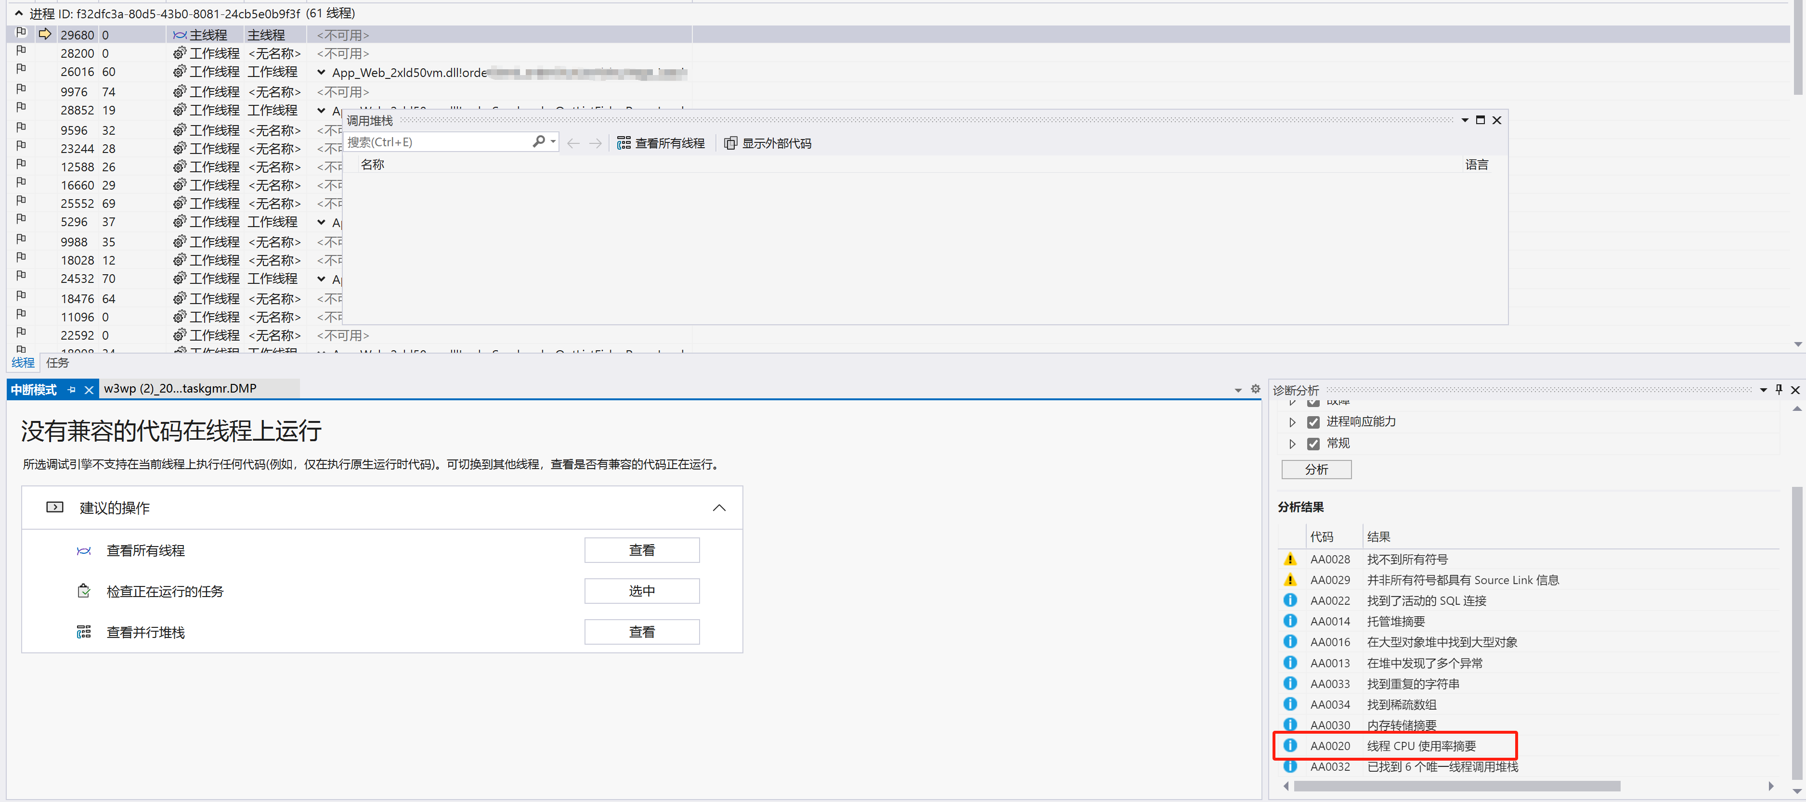The width and height of the screenshot is (1806, 802).
Task: Switch to the 任务 tab
Action: tap(57, 363)
